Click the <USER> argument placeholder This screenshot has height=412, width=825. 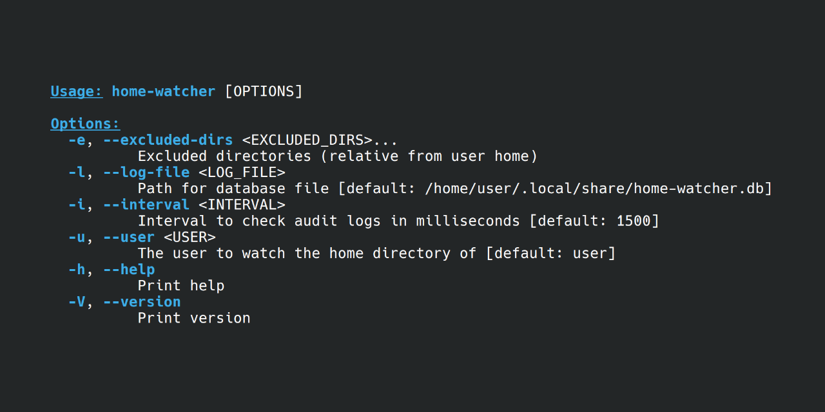(189, 237)
